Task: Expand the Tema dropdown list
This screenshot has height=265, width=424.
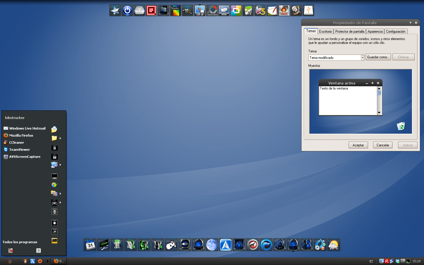Action: click(x=362, y=57)
